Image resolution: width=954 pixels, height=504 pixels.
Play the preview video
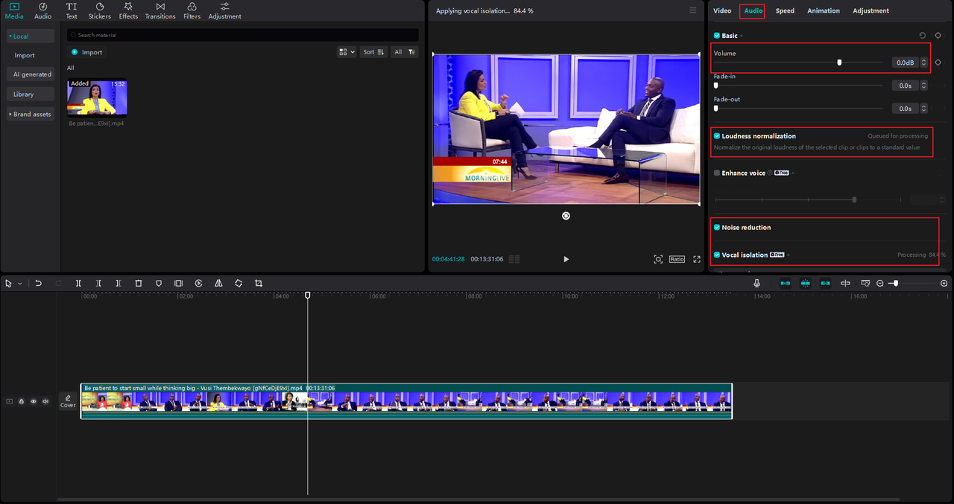[566, 259]
